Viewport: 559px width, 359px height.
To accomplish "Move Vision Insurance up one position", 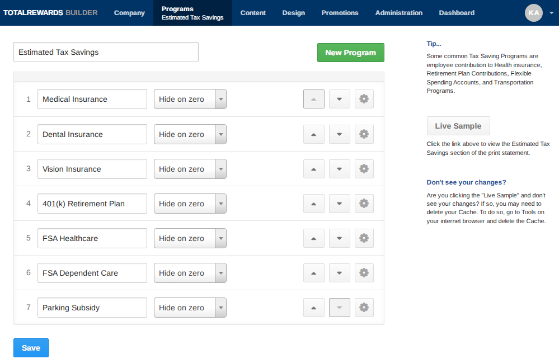I will (x=313, y=169).
